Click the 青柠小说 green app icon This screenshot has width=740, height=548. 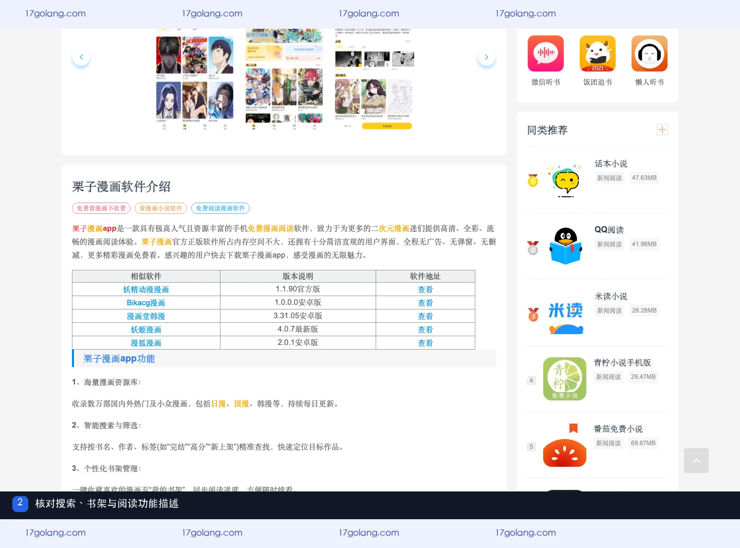coord(565,379)
